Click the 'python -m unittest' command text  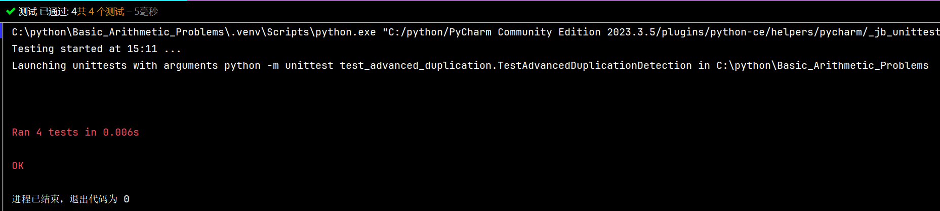[x=279, y=65]
